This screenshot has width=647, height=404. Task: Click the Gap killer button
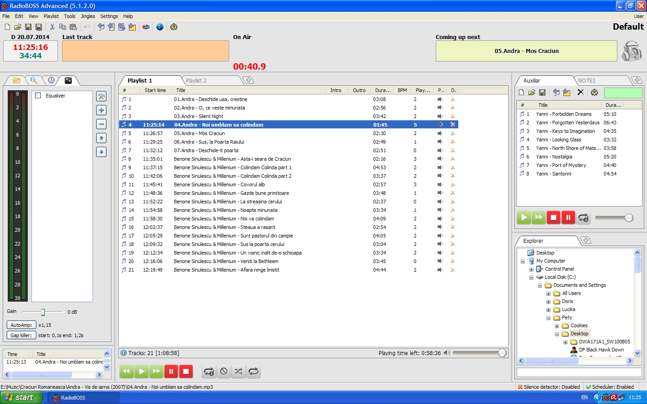21,335
